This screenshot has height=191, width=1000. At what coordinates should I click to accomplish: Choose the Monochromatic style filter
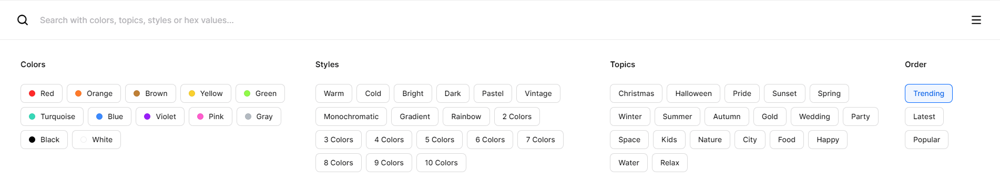coord(351,116)
